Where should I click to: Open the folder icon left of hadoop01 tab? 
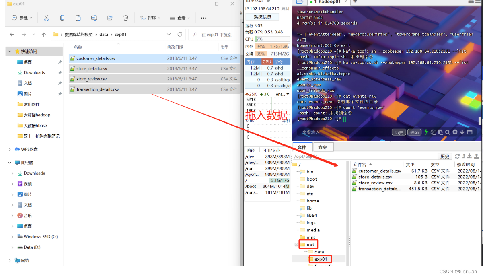pos(300,2)
